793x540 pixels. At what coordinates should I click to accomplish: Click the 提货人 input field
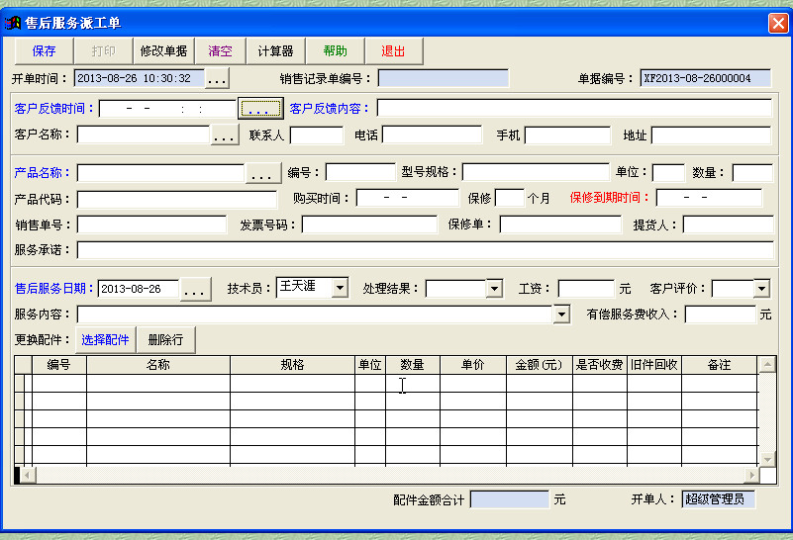pyautogui.click(x=729, y=225)
